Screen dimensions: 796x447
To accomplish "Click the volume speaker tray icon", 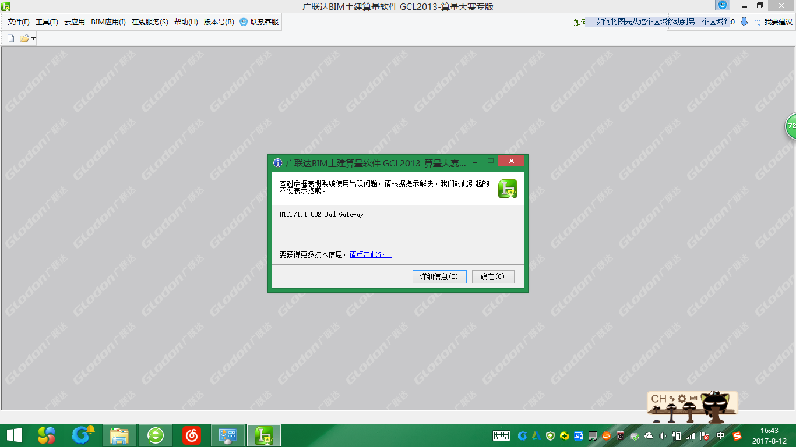I will pos(663,435).
